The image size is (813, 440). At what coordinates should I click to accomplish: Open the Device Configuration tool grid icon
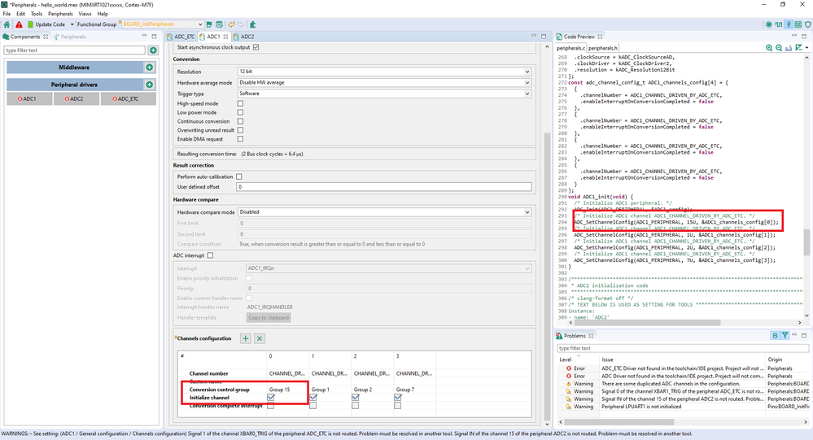tap(798, 24)
